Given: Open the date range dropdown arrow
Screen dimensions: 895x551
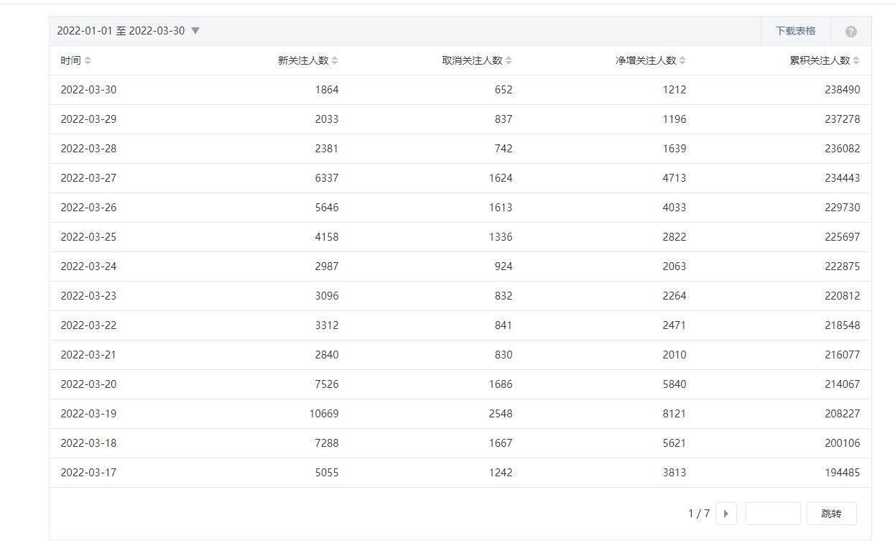Looking at the screenshot, I should click(195, 31).
